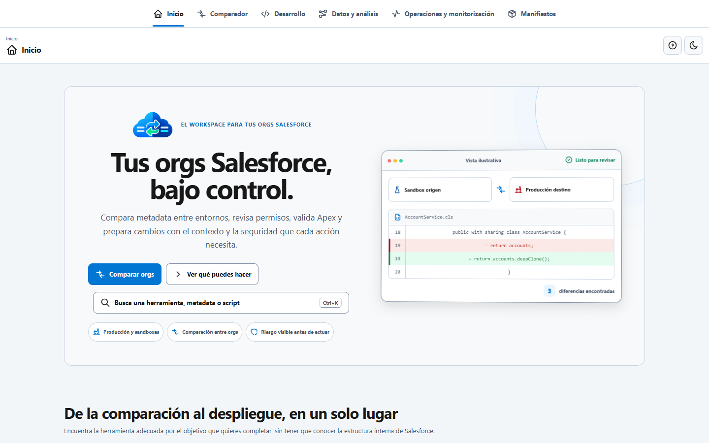
Task: Focus the Busca una herramienta search field
Action: pyautogui.click(x=221, y=303)
